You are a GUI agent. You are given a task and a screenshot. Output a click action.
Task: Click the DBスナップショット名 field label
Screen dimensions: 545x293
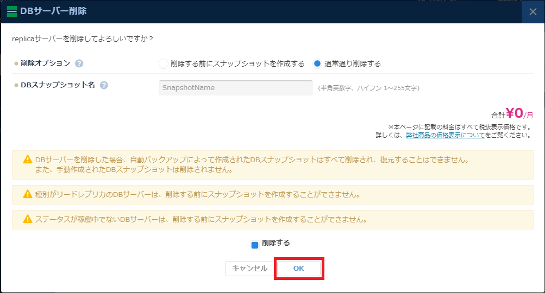58,85
